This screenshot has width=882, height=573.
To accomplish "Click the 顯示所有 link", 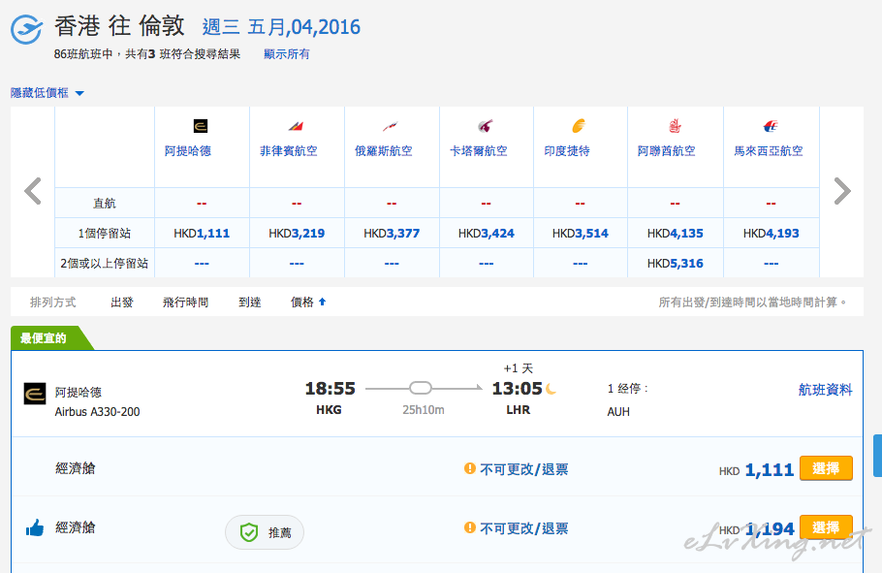I will tap(287, 54).
